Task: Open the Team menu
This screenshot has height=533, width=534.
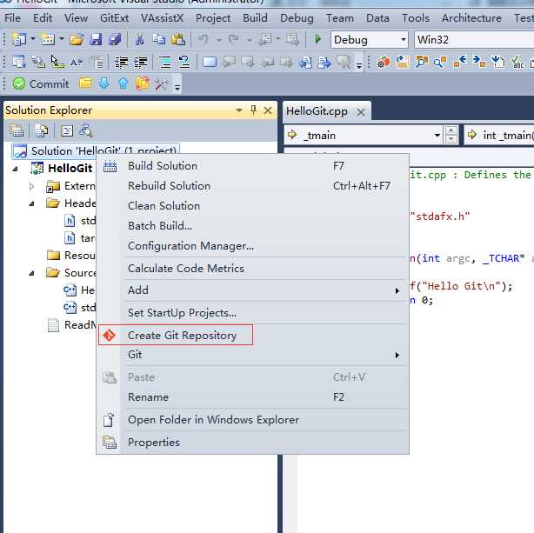Action: (340, 17)
